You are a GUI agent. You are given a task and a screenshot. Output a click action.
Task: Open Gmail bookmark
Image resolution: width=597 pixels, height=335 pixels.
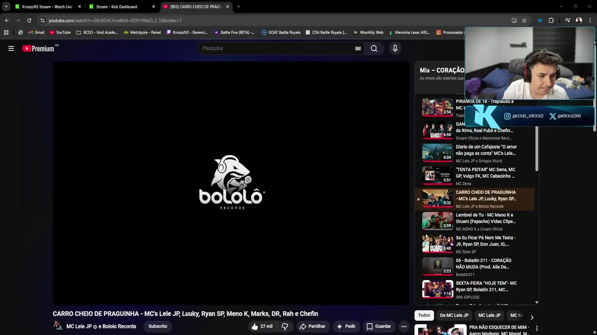click(36, 33)
